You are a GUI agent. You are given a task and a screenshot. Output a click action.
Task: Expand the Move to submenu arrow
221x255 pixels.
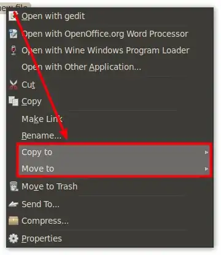tap(206, 169)
